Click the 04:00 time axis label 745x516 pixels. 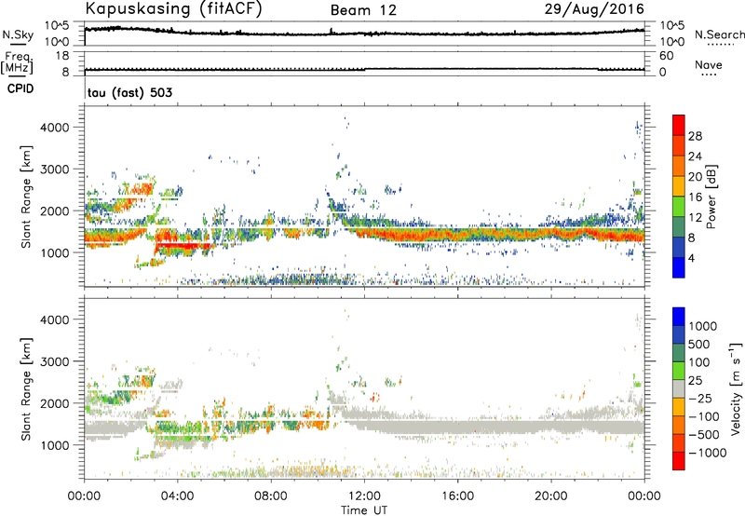(177, 496)
